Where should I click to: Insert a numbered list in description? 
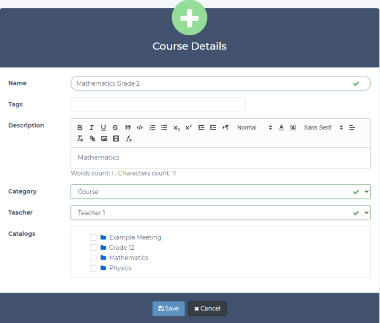point(153,128)
